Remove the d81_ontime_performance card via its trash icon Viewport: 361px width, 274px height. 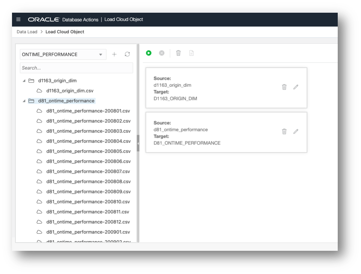284,131
